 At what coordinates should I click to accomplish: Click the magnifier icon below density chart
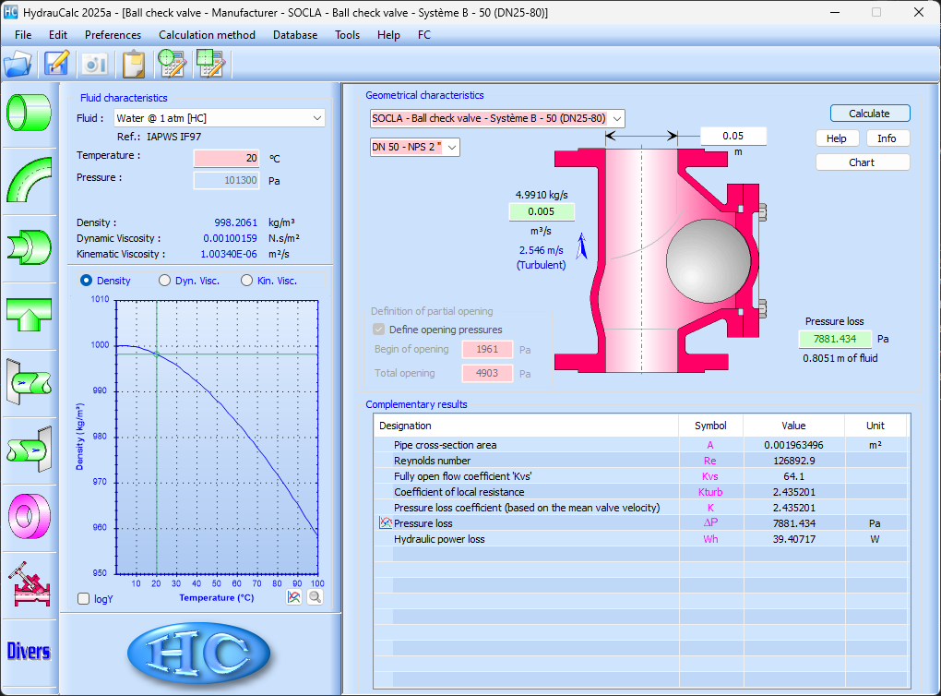tap(315, 597)
